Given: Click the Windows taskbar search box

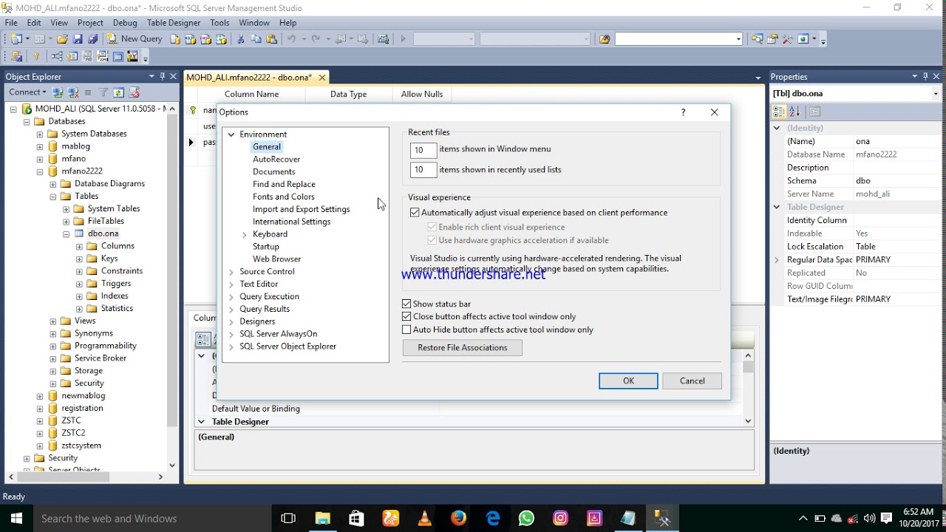Looking at the screenshot, I should click(152, 518).
